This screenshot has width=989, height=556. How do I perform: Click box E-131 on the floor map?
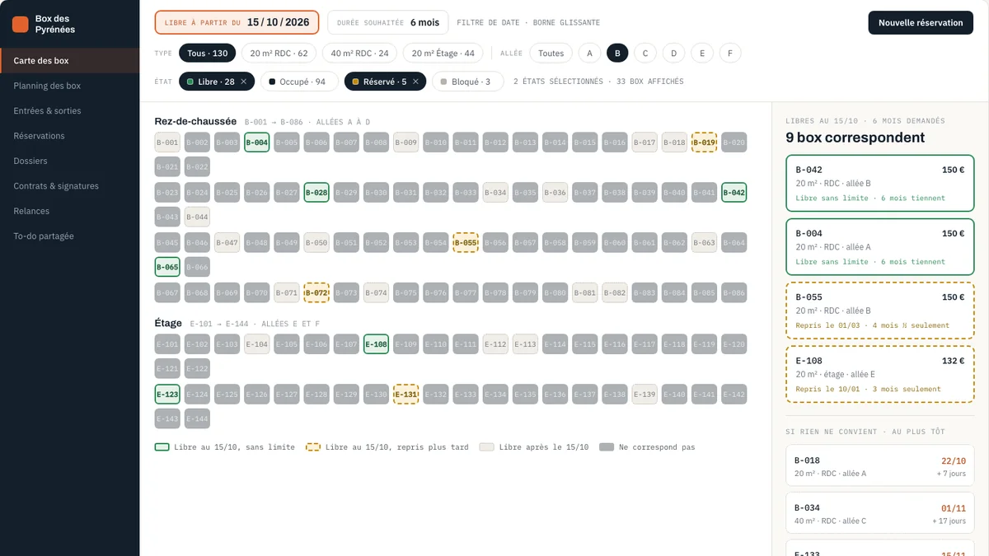pos(405,394)
